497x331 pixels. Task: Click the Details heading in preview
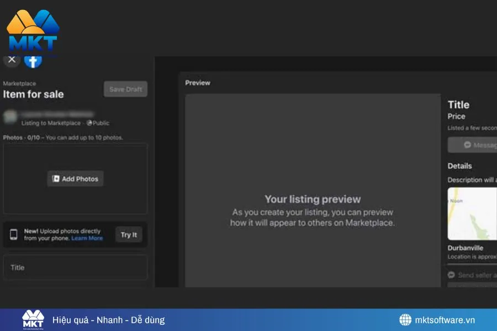coord(459,166)
